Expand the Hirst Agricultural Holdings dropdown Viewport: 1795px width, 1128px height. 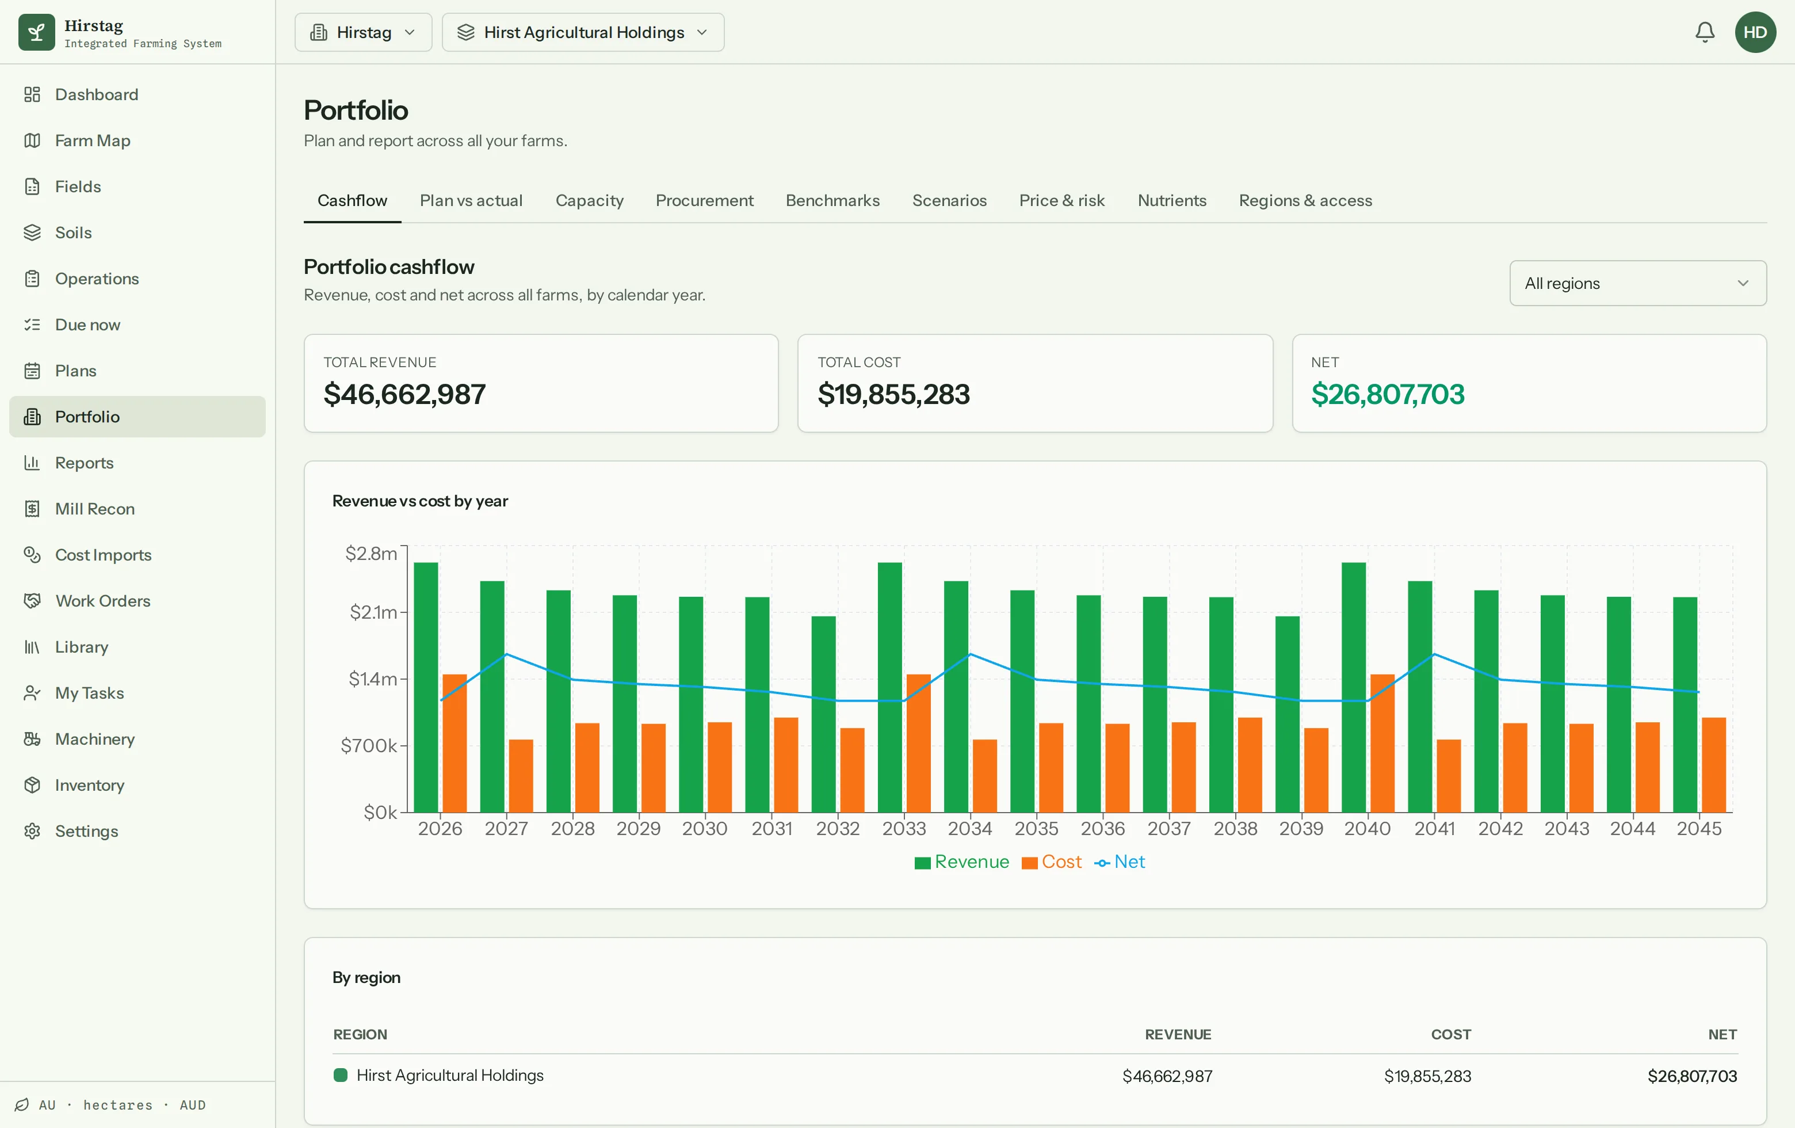point(583,32)
